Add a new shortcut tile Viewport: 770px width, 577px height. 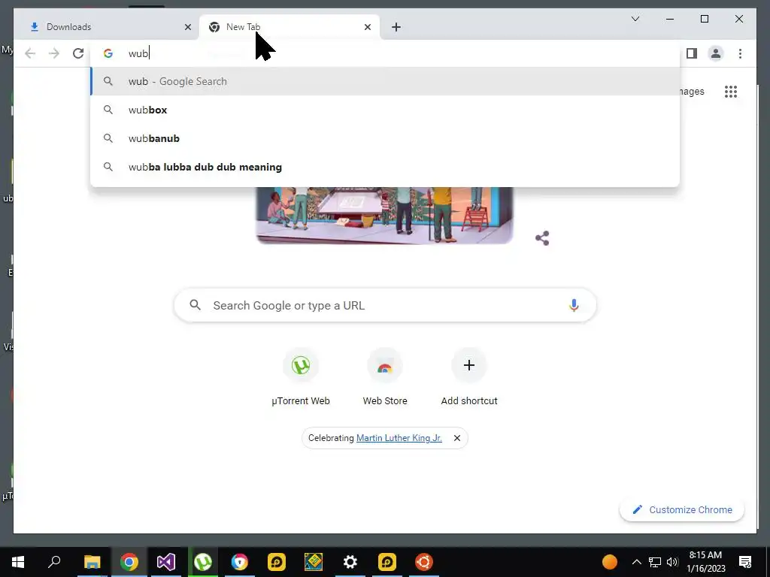pos(469,377)
